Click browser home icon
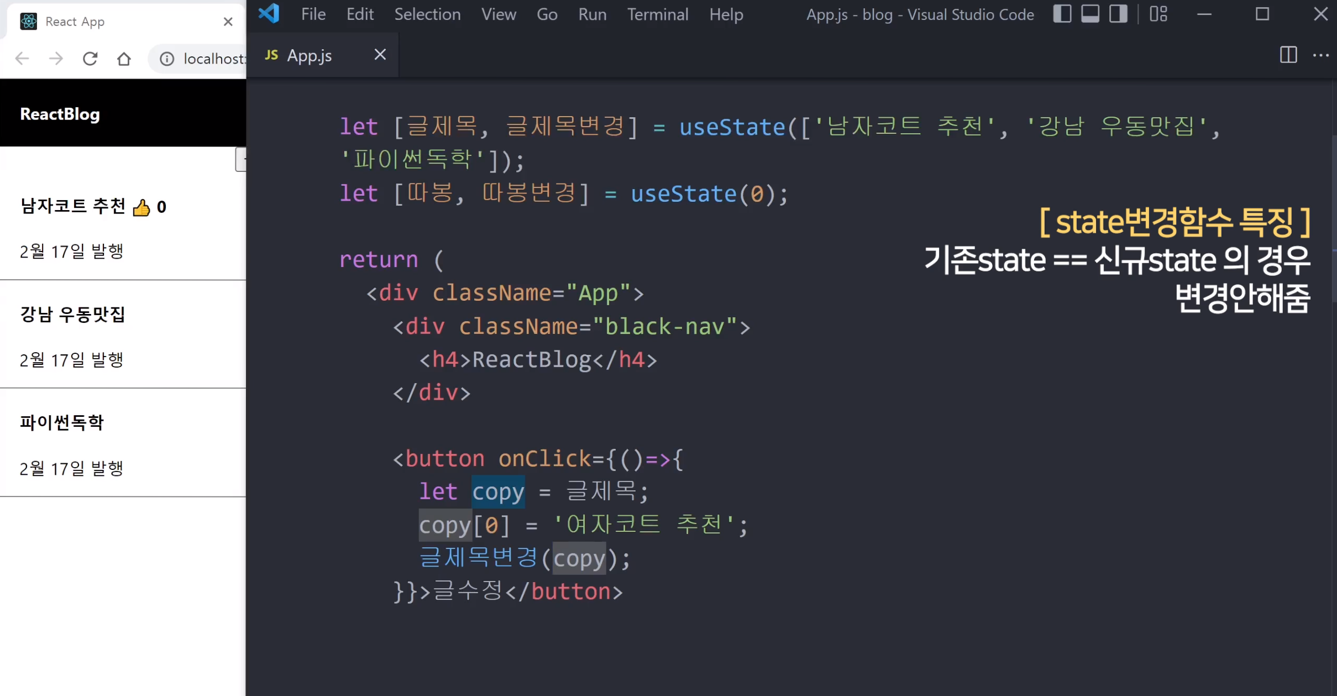 point(124,58)
